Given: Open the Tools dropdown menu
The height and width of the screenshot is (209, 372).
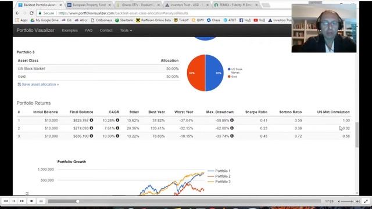Looking at the screenshot, I should 126,30.
